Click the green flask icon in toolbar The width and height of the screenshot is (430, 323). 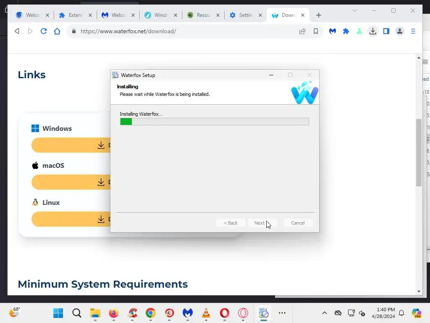(x=359, y=31)
